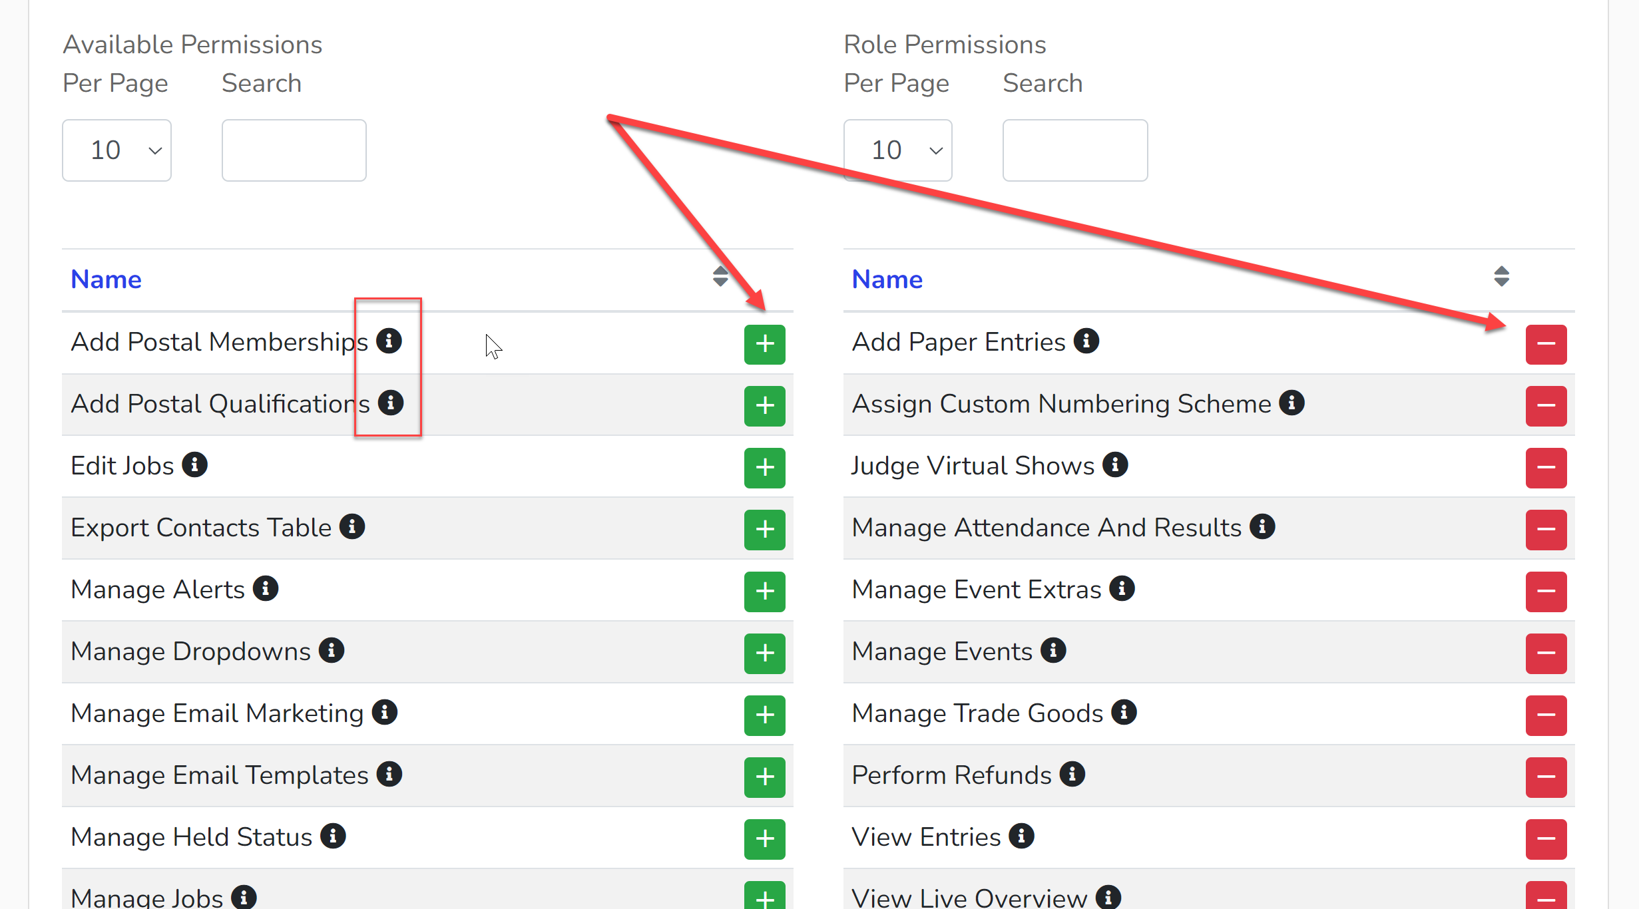Show info for Add Postal Memberships
The image size is (1639, 909).
coord(389,341)
